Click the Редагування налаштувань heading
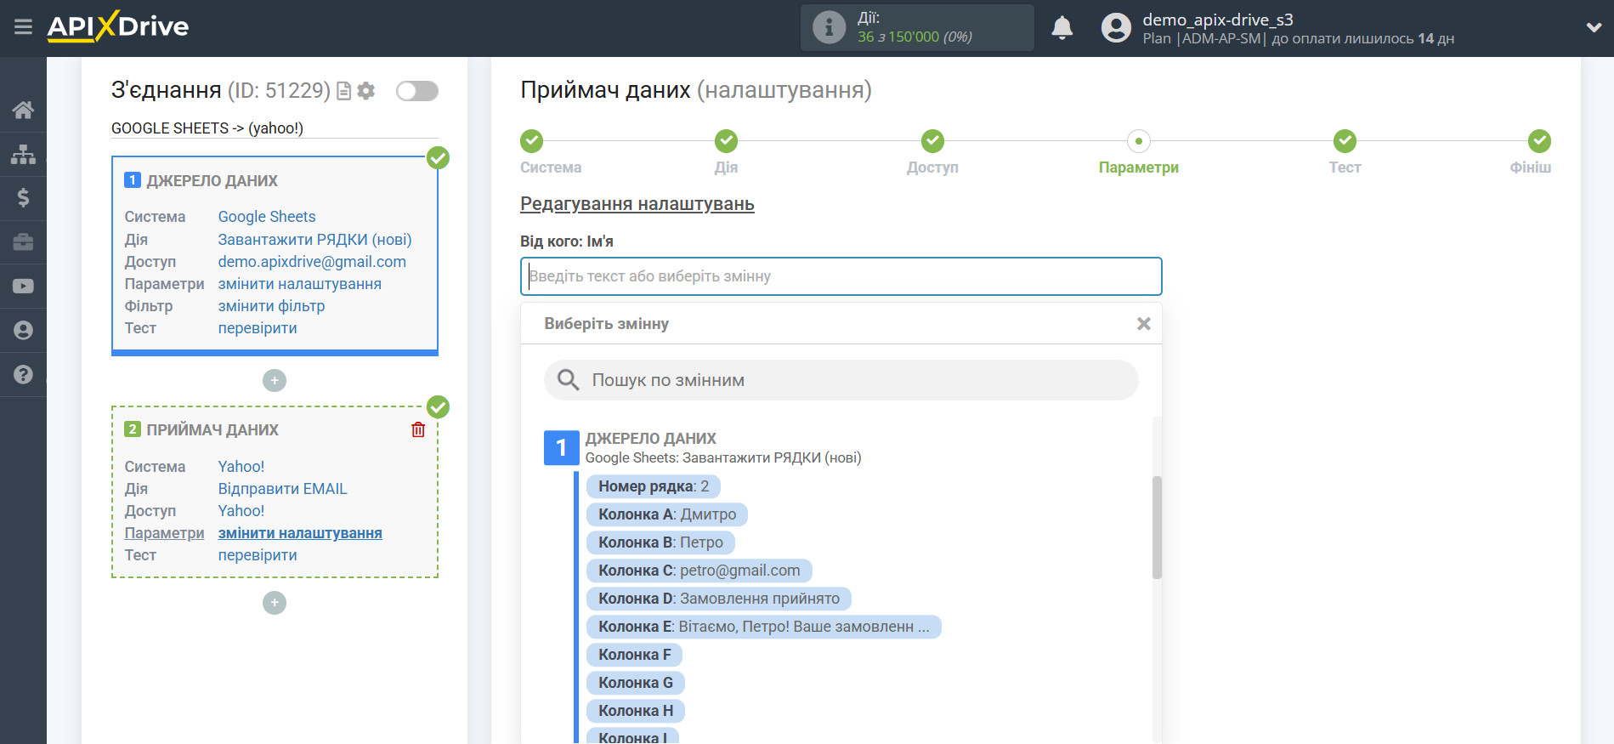Viewport: 1614px width, 744px height. 637,204
